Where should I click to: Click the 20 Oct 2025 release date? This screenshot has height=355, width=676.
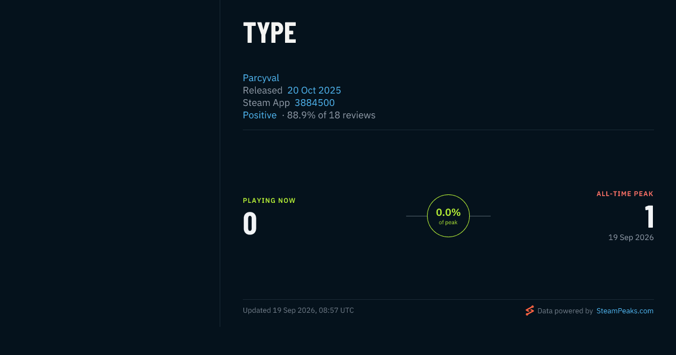pyautogui.click(x=314, y=90)
